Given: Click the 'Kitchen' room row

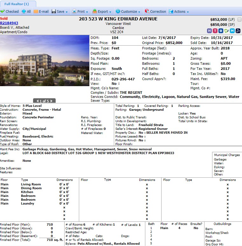Looking at the screenshot, I should click(35, 192).
